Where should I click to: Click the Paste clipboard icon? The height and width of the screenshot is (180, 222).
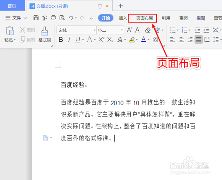point(10,31)
